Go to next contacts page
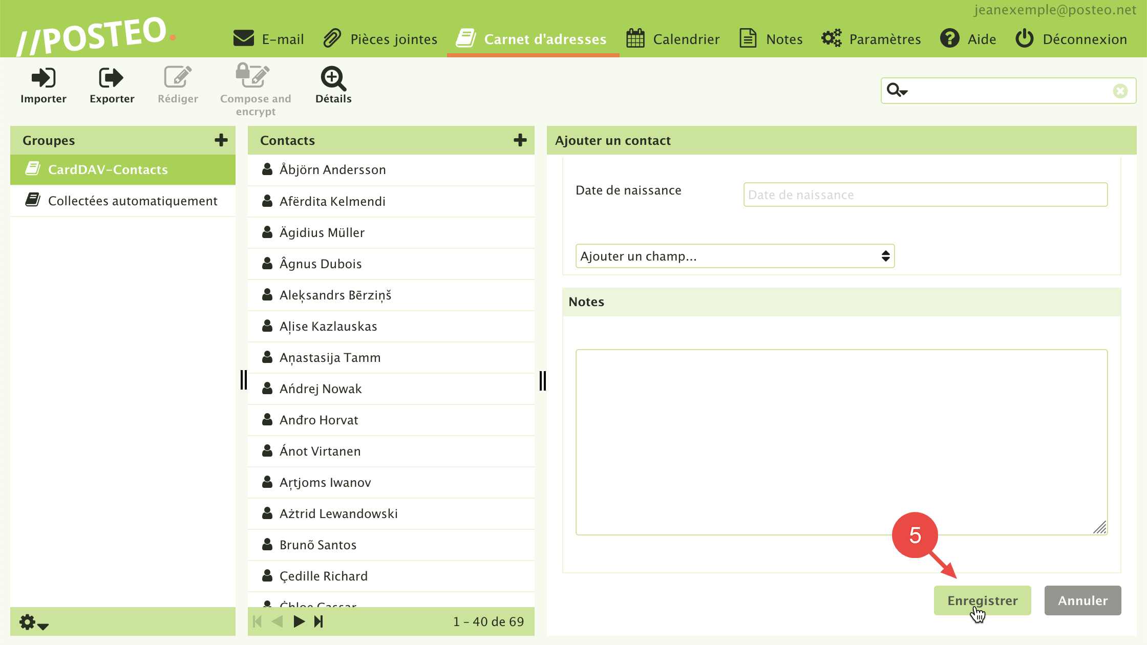Screen dimensions: 1147x645 (299, 621)
